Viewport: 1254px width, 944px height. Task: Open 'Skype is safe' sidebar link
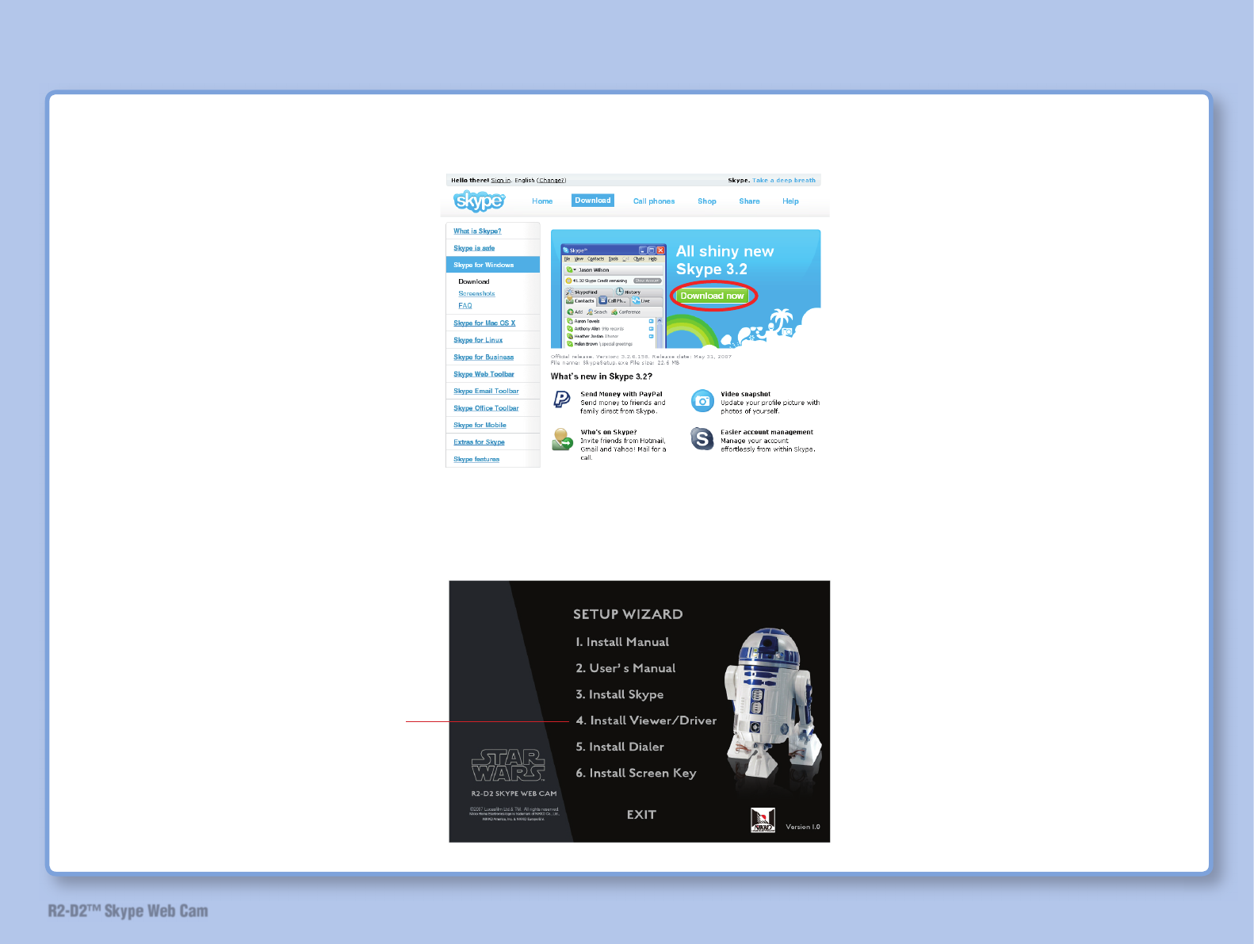(474, 248)
